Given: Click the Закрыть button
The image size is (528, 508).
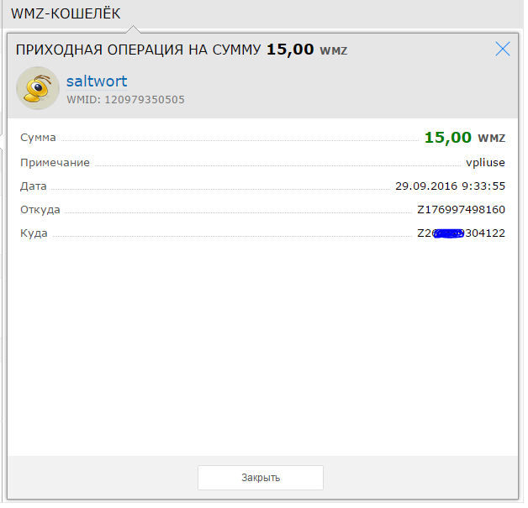Looking at the screenshot, I should click(261, 478).
